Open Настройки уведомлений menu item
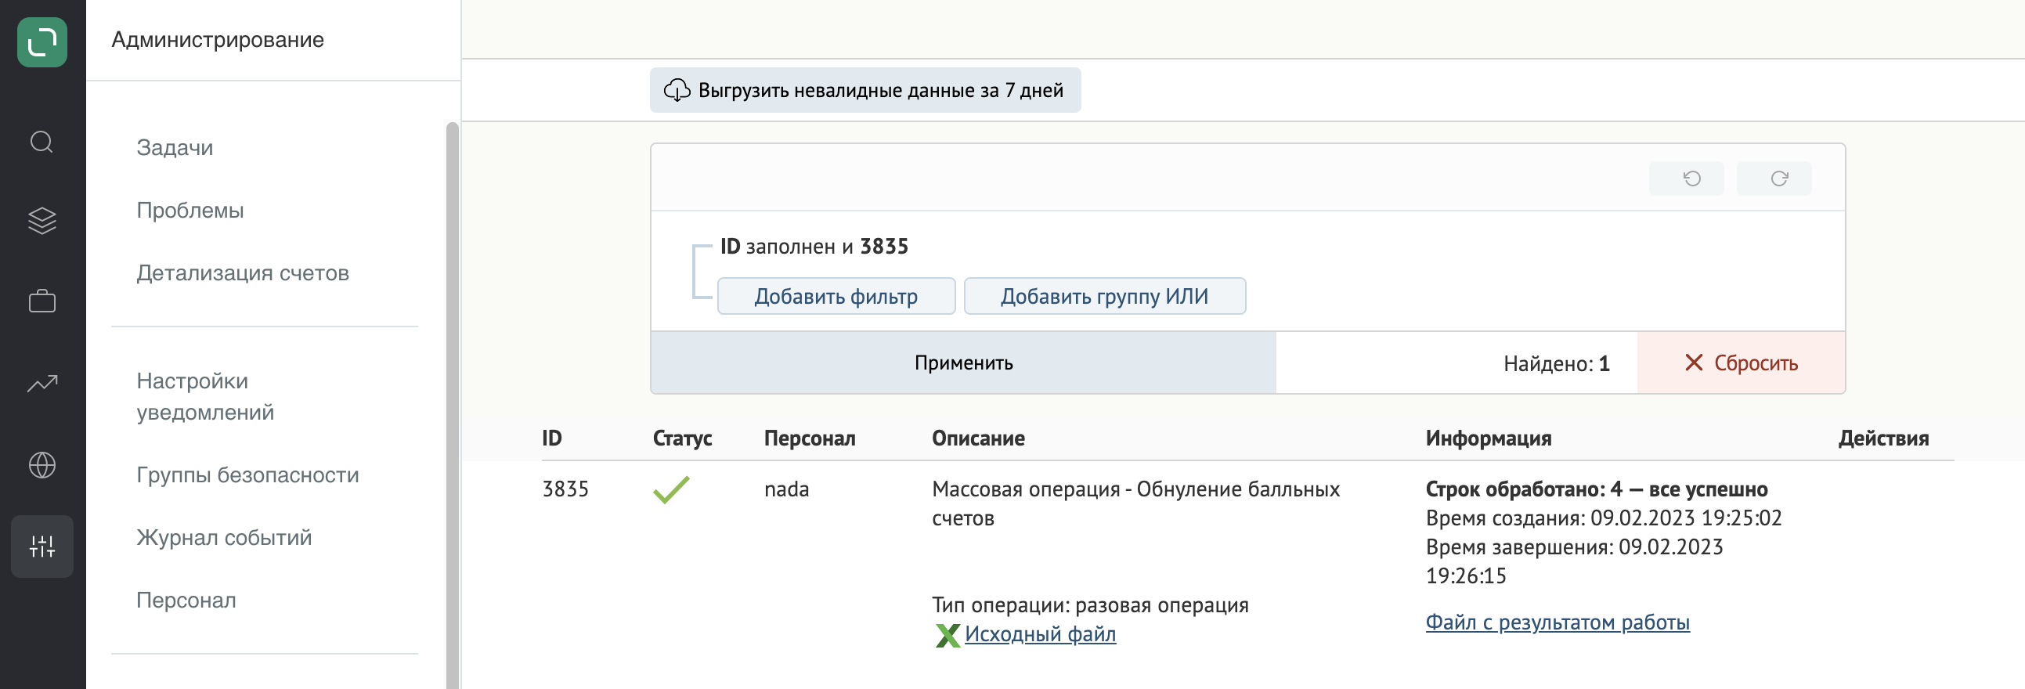Screen dimensions: 2025x689 (x=205, y=397)
